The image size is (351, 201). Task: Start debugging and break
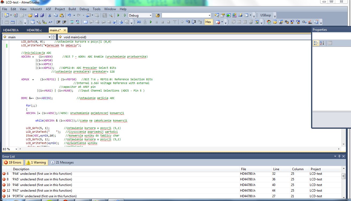[x=139, y=22]
